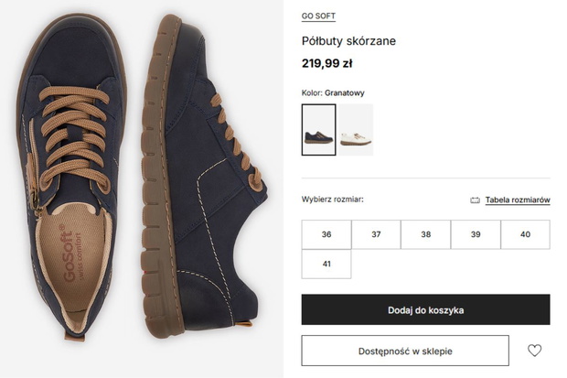Select size 39

476,234
